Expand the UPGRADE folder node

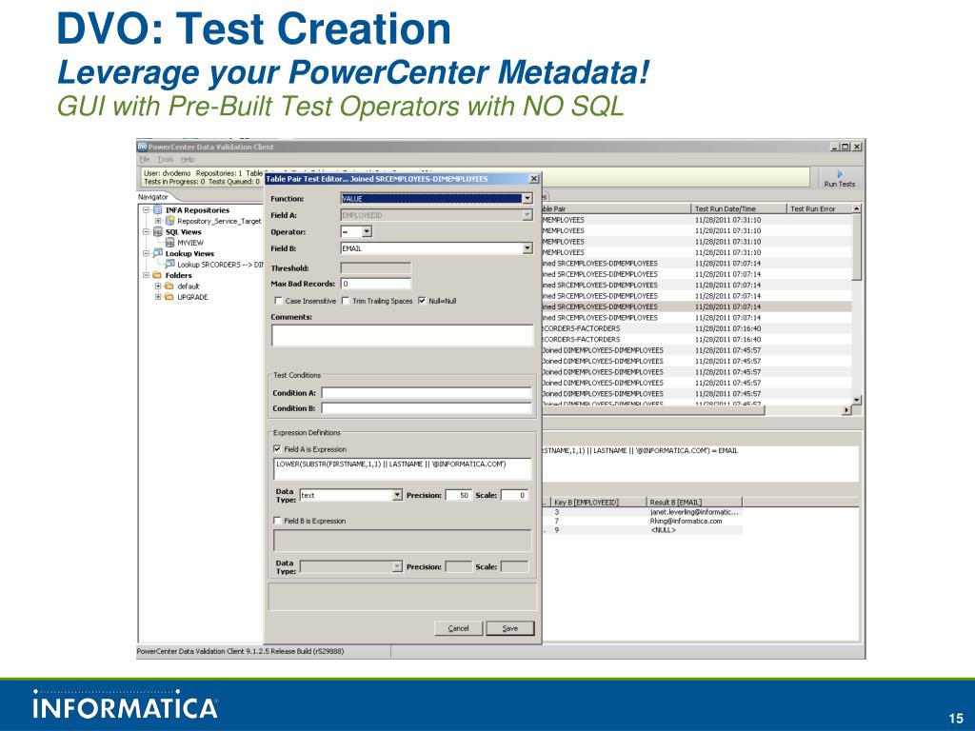pyautogui.click(x=158, y=297)
